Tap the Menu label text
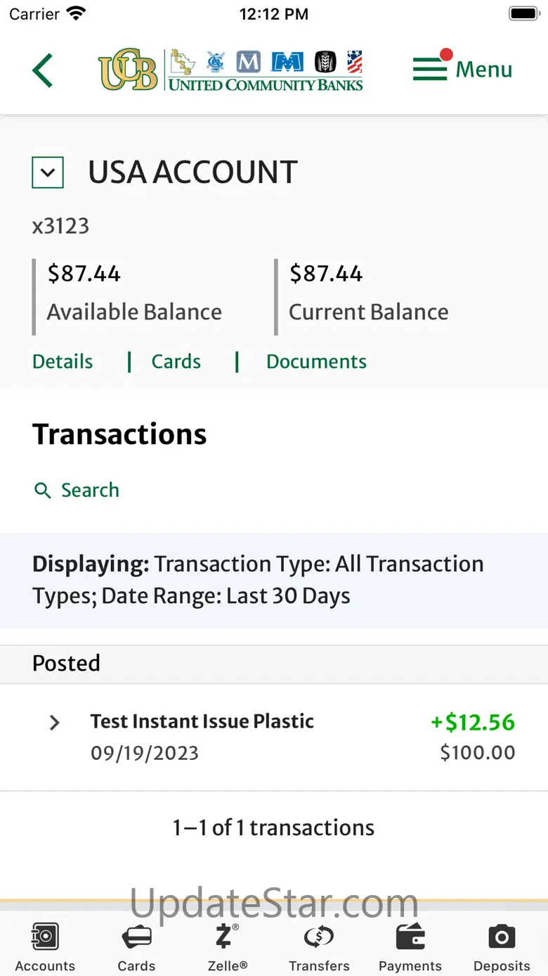This screenshot has width=548, height=976. click(x=484, y=70)
